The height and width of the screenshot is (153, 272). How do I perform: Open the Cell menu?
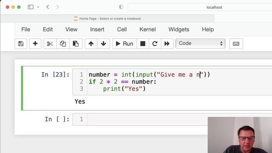(122, 29)
